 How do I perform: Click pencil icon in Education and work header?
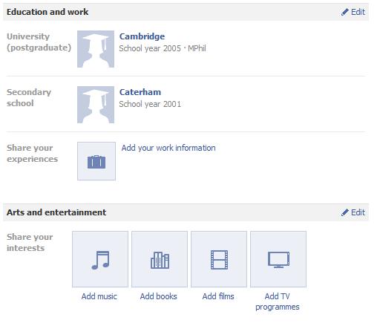click(345, 12)
